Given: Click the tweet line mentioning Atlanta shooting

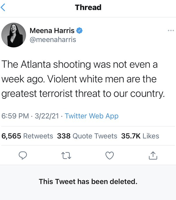Looking at the screenshot, I should (79, 65).
